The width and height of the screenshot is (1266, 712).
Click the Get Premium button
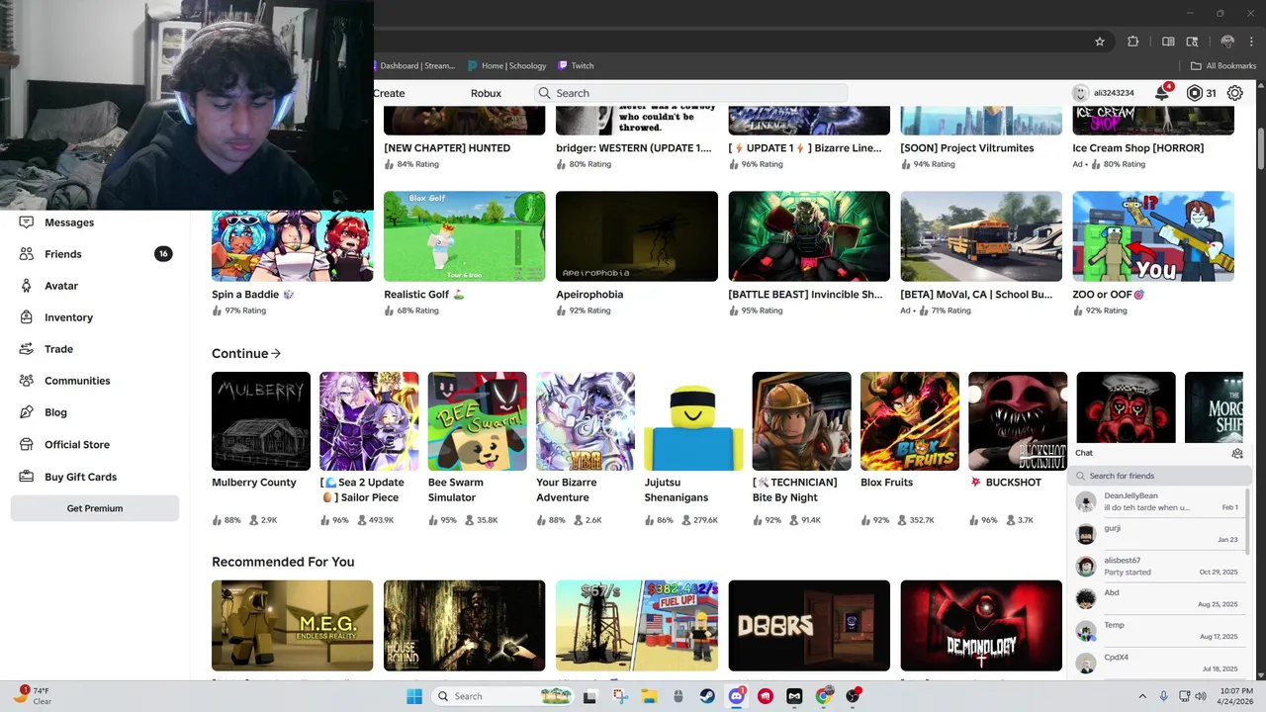[x=95, y=508]
